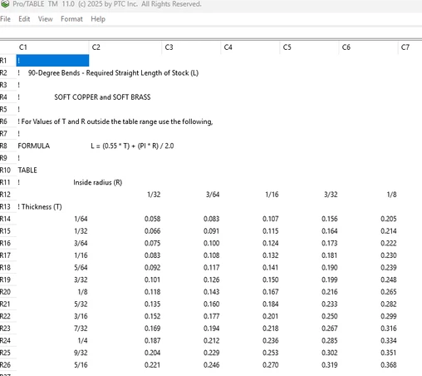This screenshot has height=376, width=422.
Task: Click value 0.265 in row R20
Action: (389, 292)
